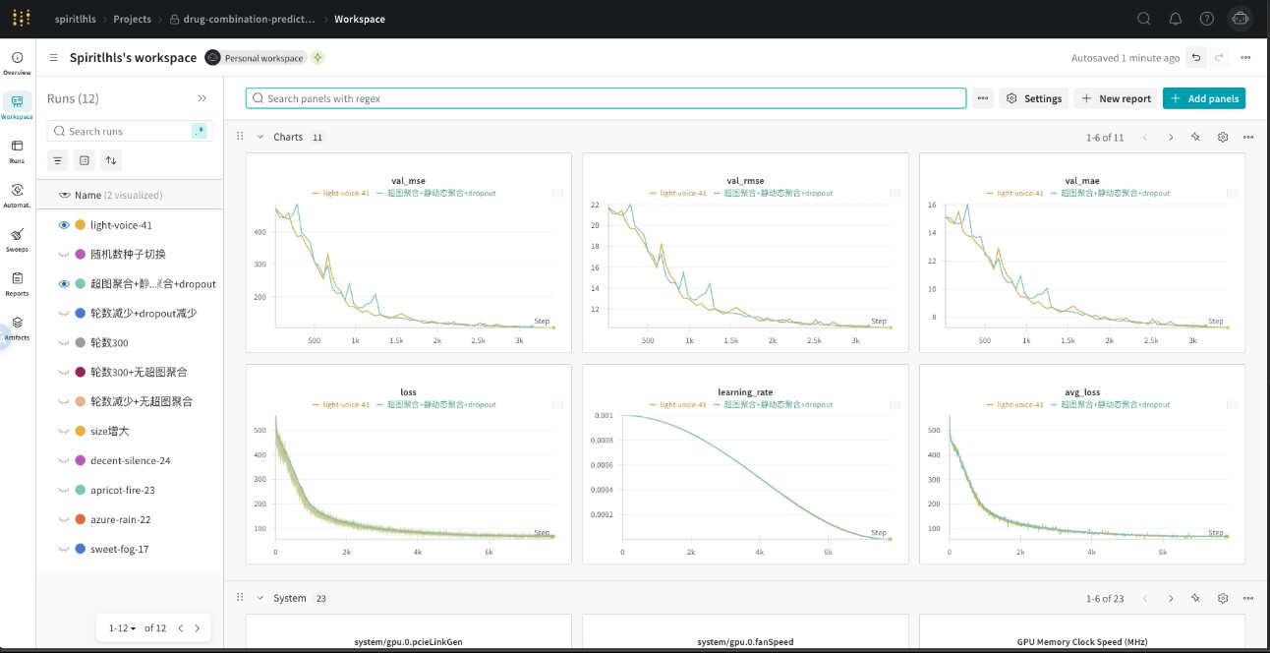Image resolution: width=1270 pixels, height=653 pixels.
Task: Collapse the runs sidebar with double chevron
Action: click(x=202, y=98)
